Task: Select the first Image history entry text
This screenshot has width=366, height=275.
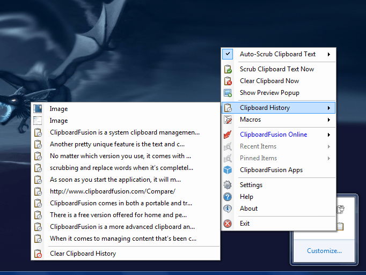Action: click(x=59, y=109)
